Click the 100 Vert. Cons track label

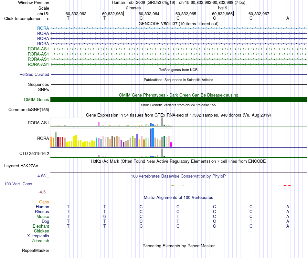pos(18,184)
